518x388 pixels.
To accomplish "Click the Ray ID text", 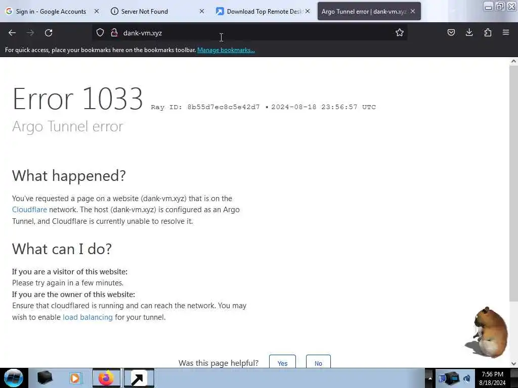I will pyautogui.click(x=205, y=107).
